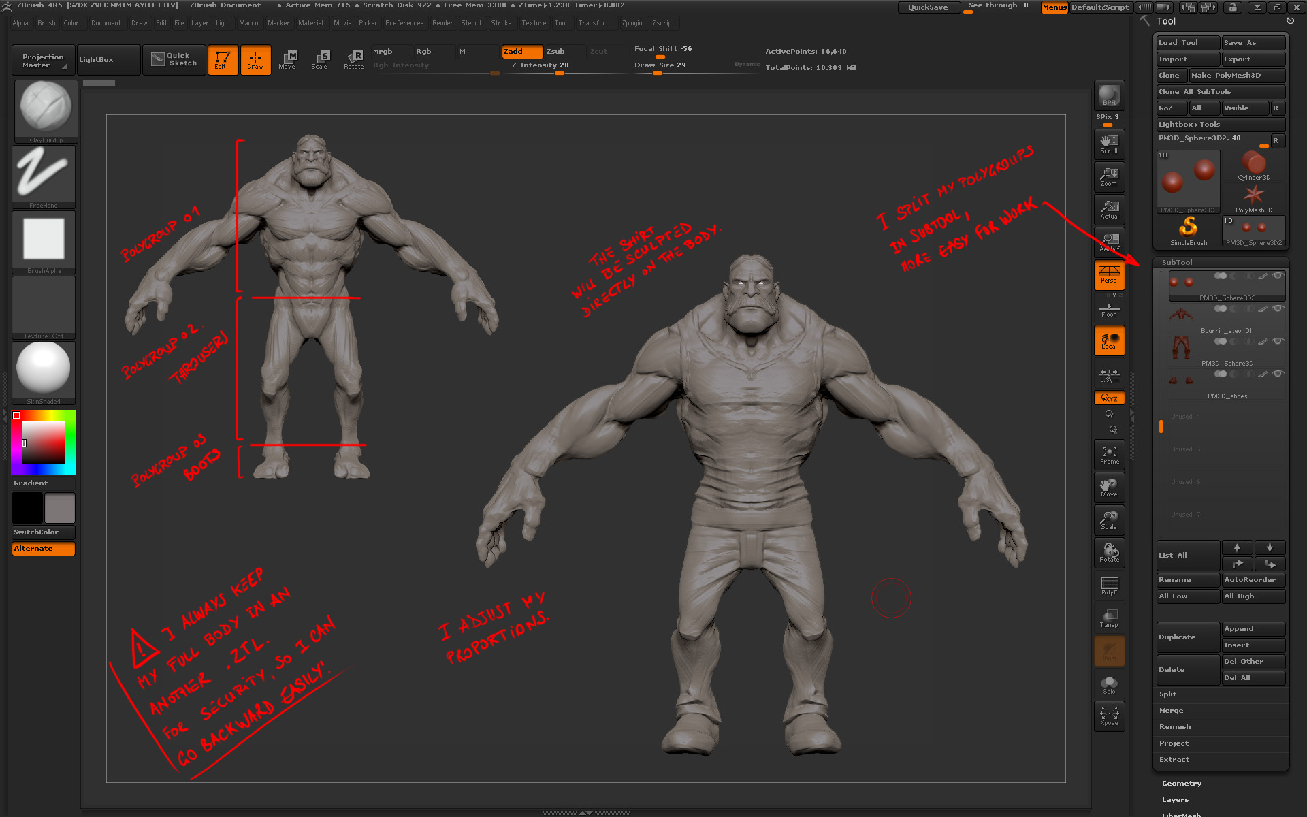Image resolution: width=1307 pixels, height=817 pixels.
Task: Select the PM3D_Sphere3D trousers subtool
Action: click(x=1227, y=351)
